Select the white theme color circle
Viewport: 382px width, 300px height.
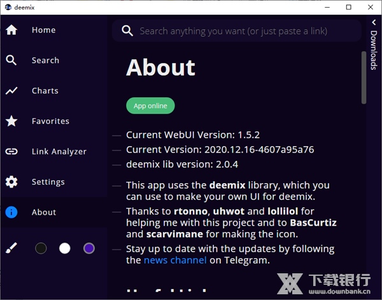[64, 248]
